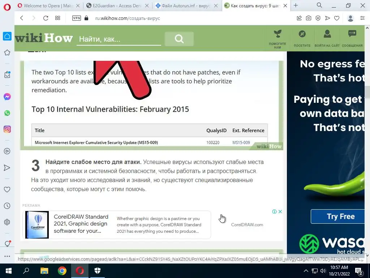Open Windows Start menu
Viewport: 370px width, 278px height.
[x=8, y=271]
